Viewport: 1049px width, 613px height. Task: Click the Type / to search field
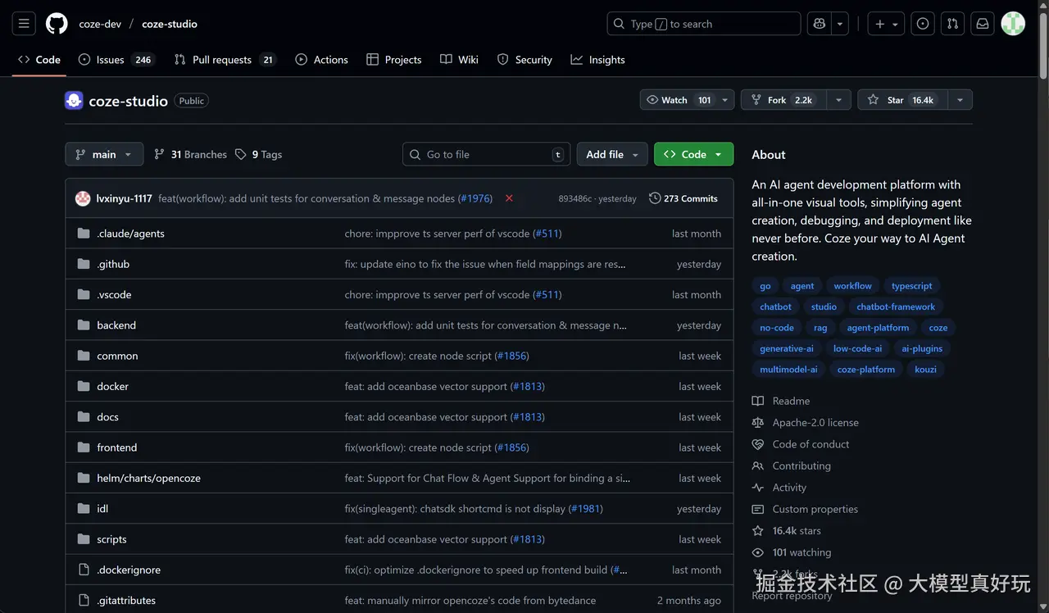[704, 24]
